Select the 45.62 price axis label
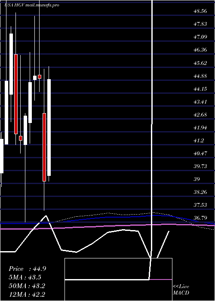215x301 pixels. coord(200,63)
